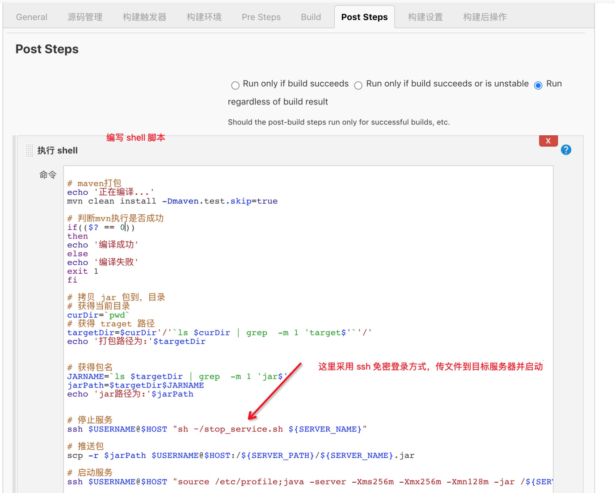Click the line starting with 'targetDir=$curDir'
The height and width of the screenshot is (493, 615).
tap(219, 333)
